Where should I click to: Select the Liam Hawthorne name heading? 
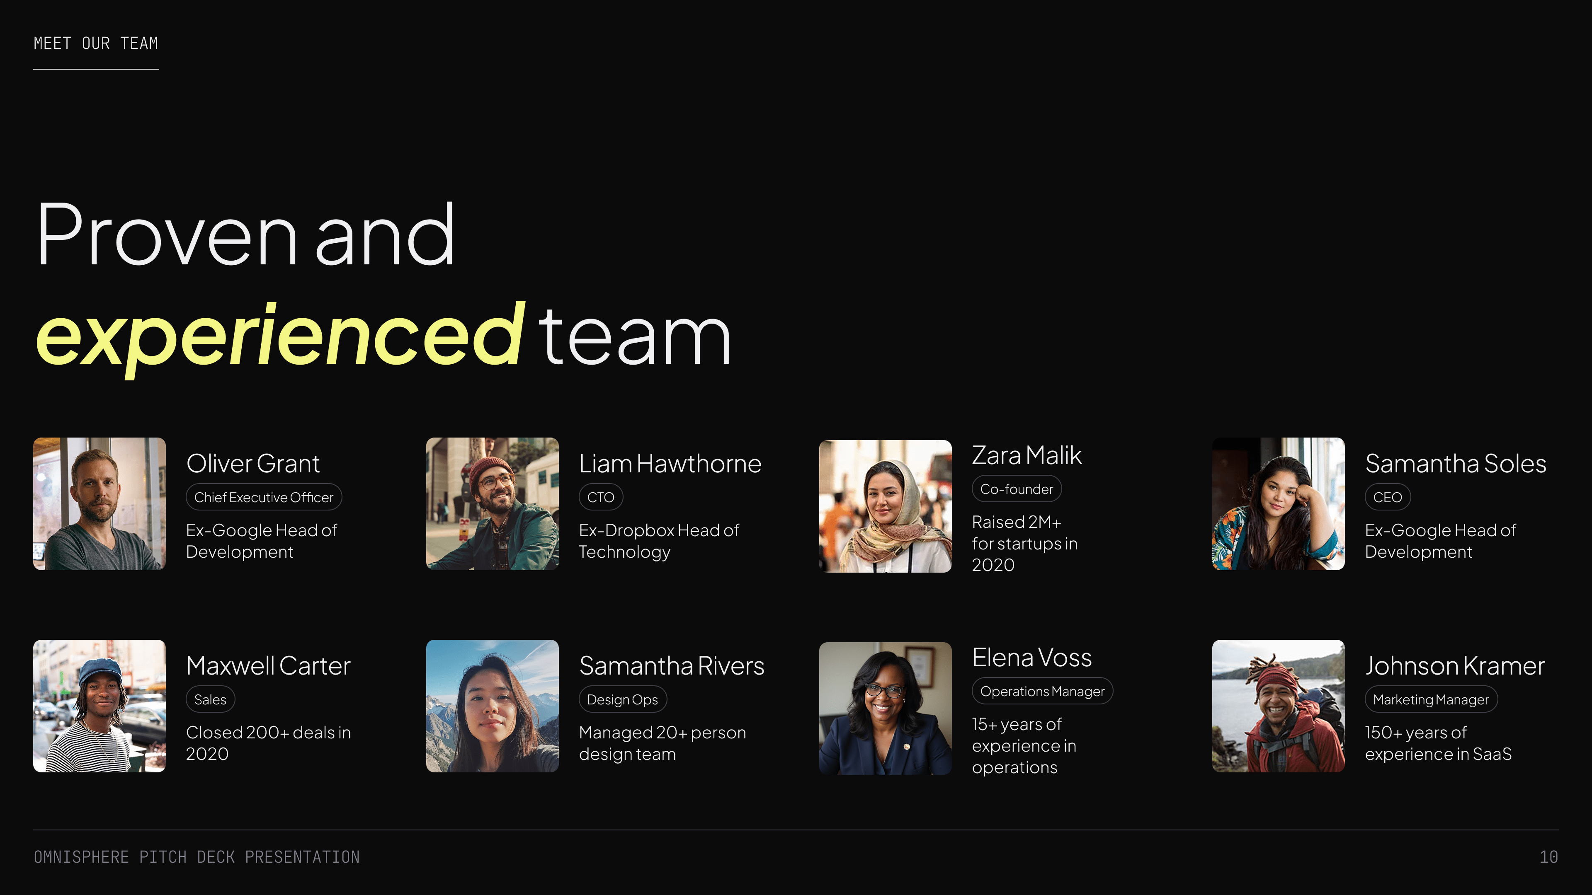[670, 463]
